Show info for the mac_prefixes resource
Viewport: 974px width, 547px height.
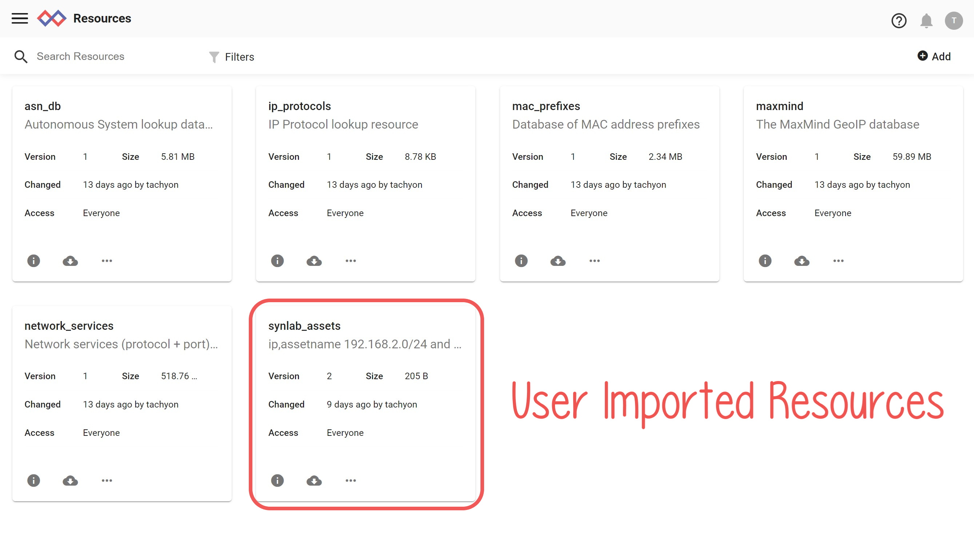pyautogui.click(x=521, y=261)
